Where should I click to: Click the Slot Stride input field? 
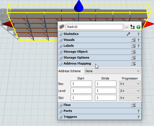point(106,98)
